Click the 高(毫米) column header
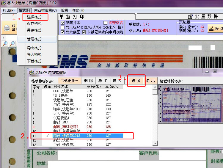Screen dimensions: 223x168 coord(112,87)
